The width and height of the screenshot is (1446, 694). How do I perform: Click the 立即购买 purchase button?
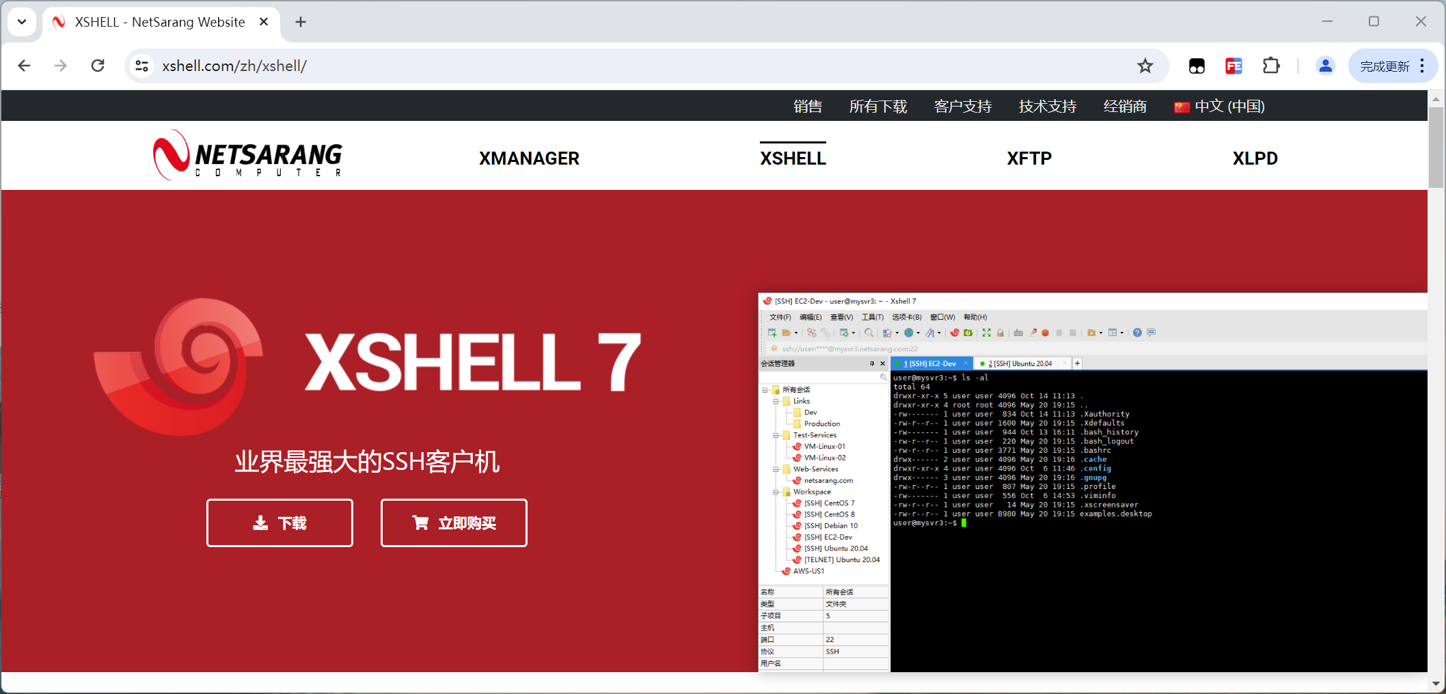(x=453, y=523)
